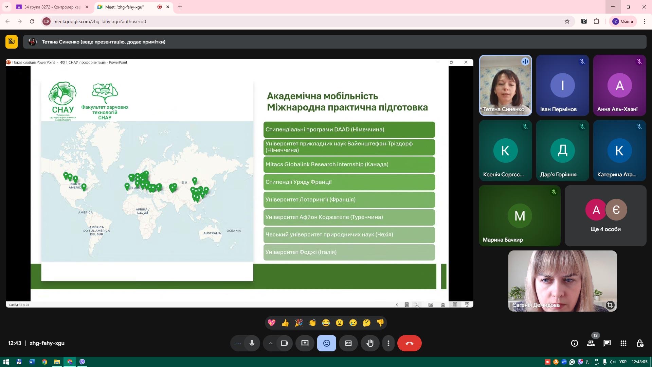Open the Chrome tab search dropdown
Viewport: 652px width, 367px height.
point(6,7)
